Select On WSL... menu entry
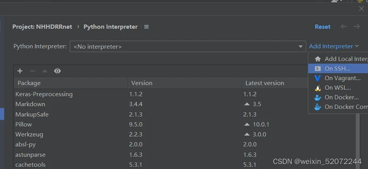The width and height of the screenshot is (368, 169). [x=338, y=87]
